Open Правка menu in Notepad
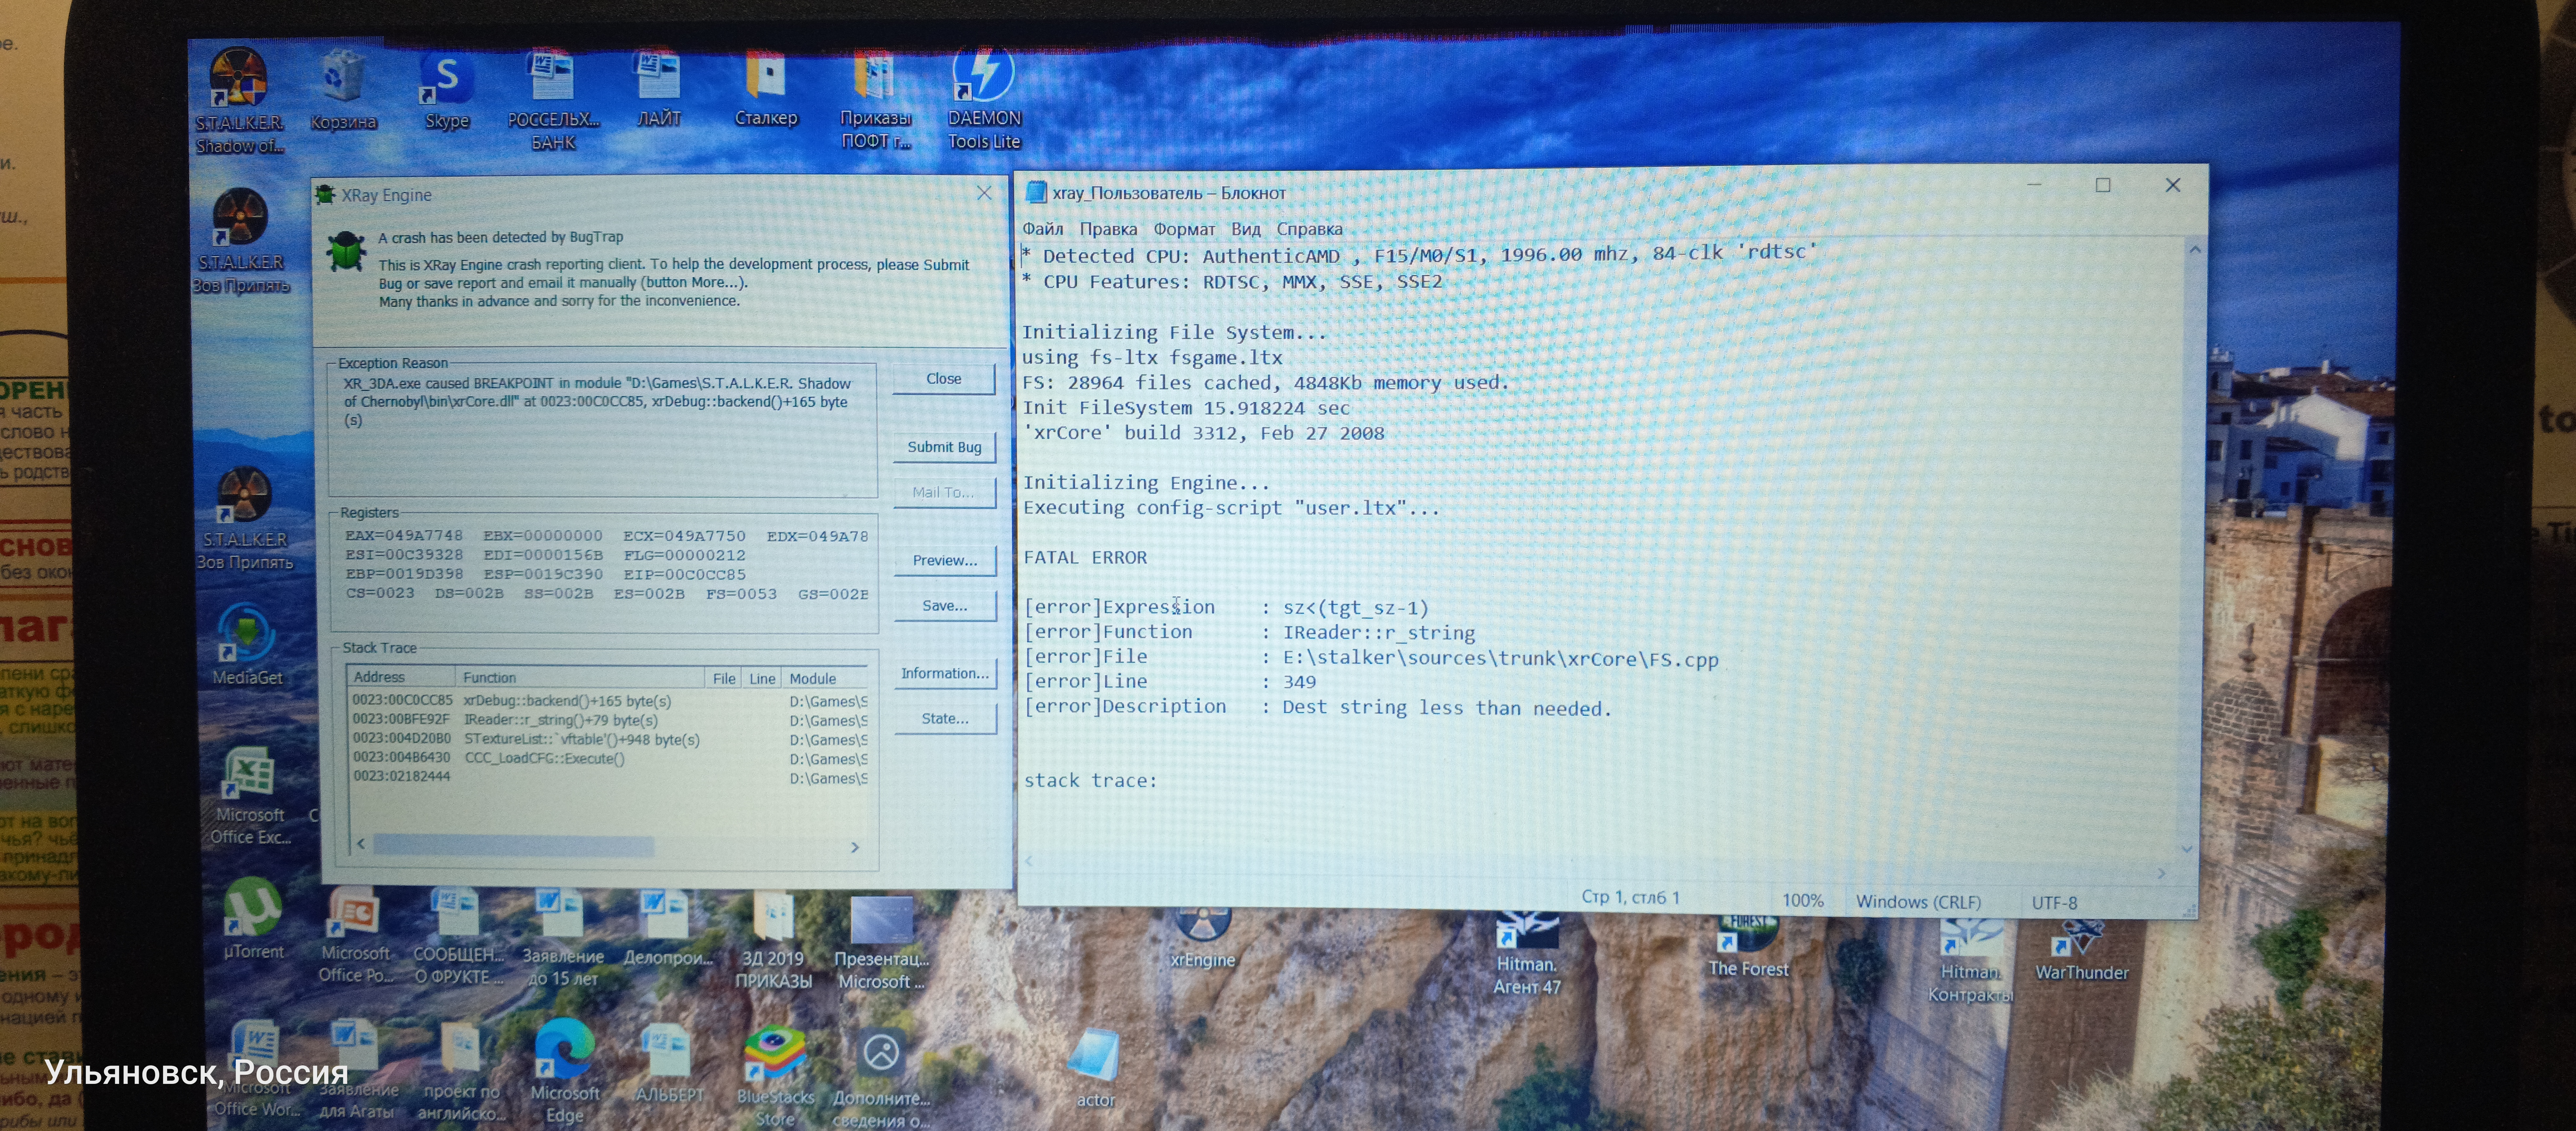Screen dimensions: 2576x1131 point(1108,229)
